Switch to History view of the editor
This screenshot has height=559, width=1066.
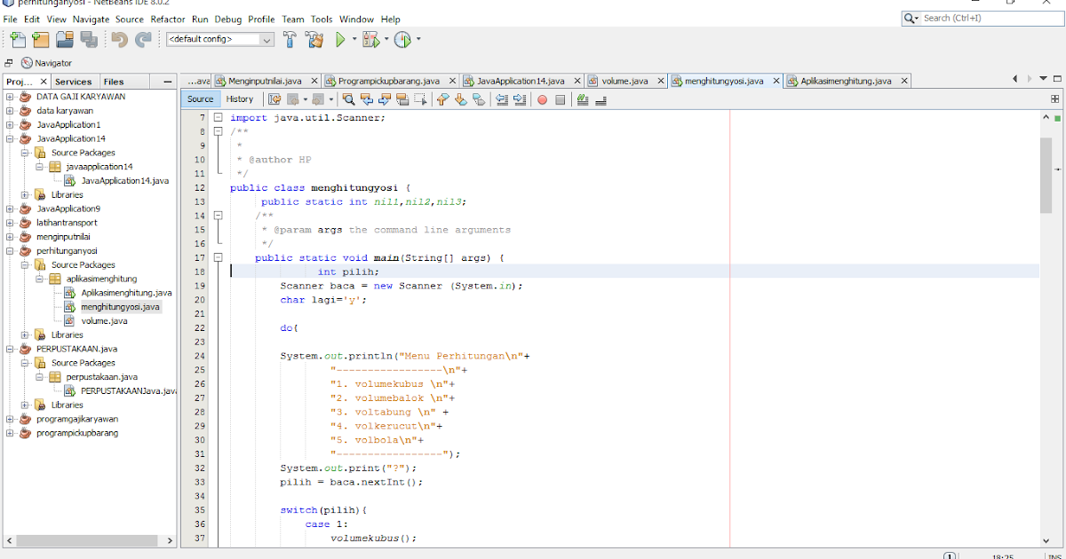tap(240, 98)
